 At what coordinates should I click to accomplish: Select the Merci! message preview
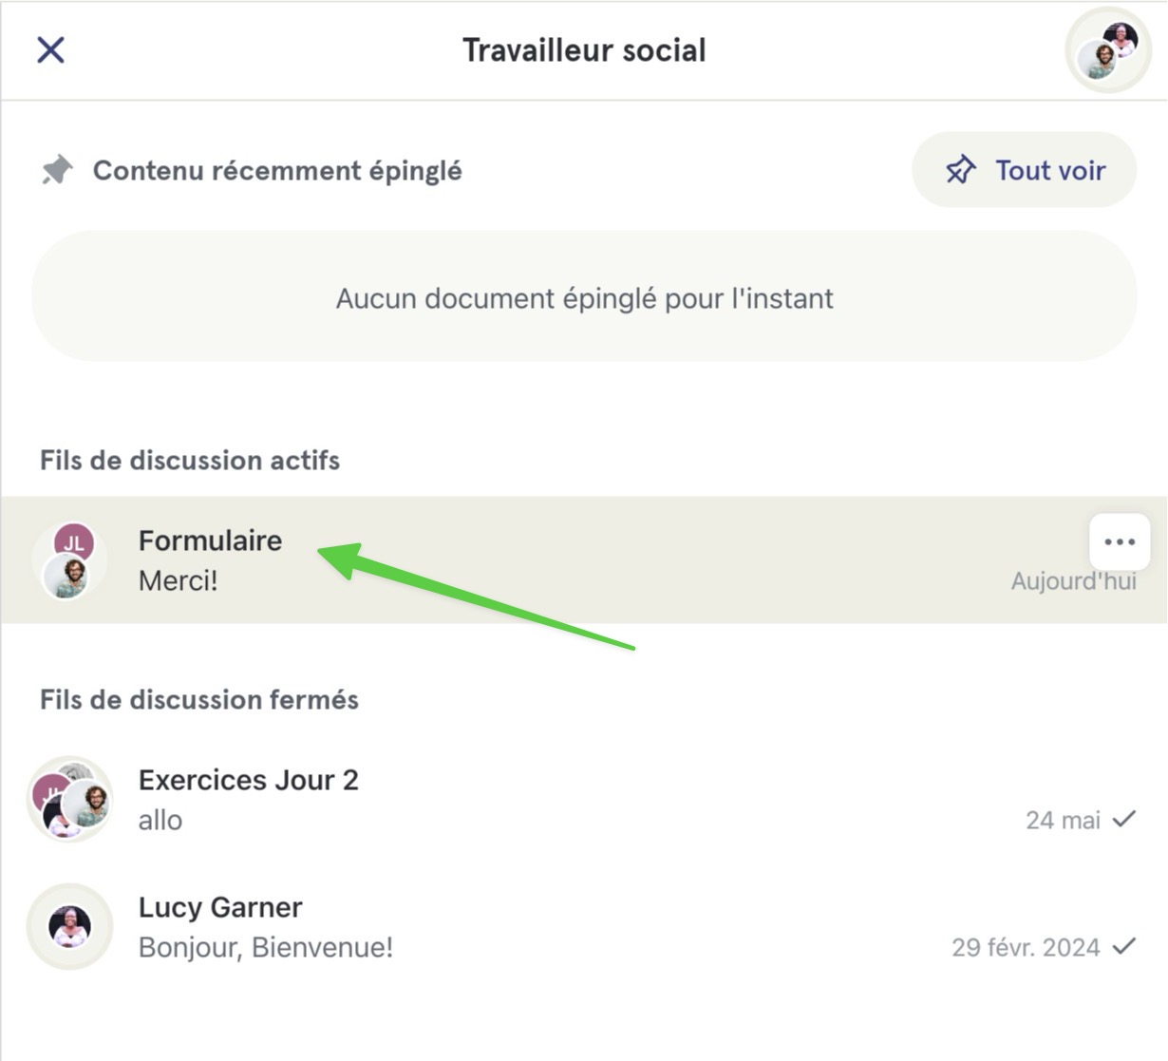[178, 580]
